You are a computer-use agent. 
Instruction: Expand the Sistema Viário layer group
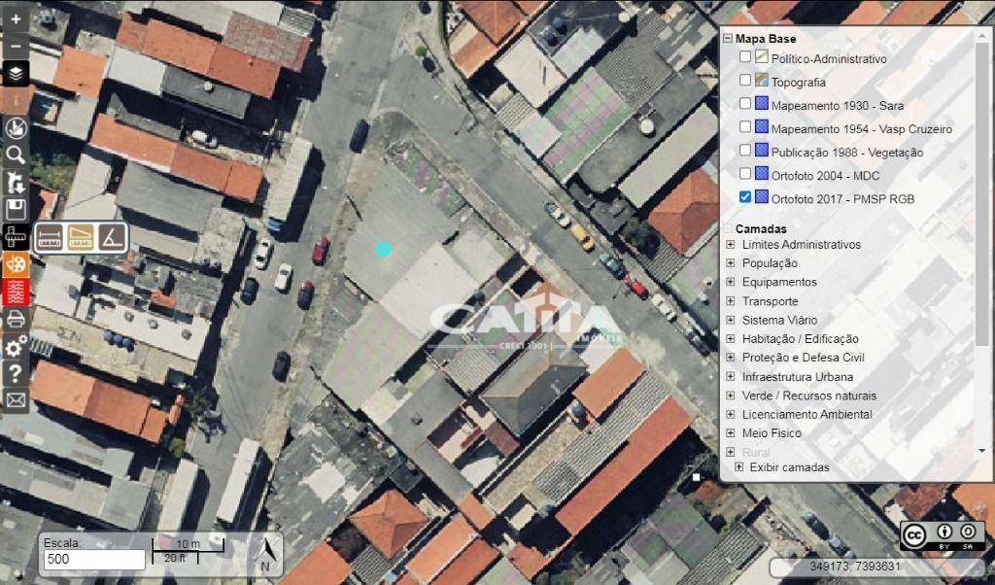(x=731, y=321)
